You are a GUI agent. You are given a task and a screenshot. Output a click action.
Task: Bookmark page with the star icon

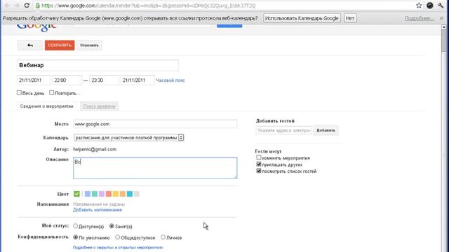419,6
